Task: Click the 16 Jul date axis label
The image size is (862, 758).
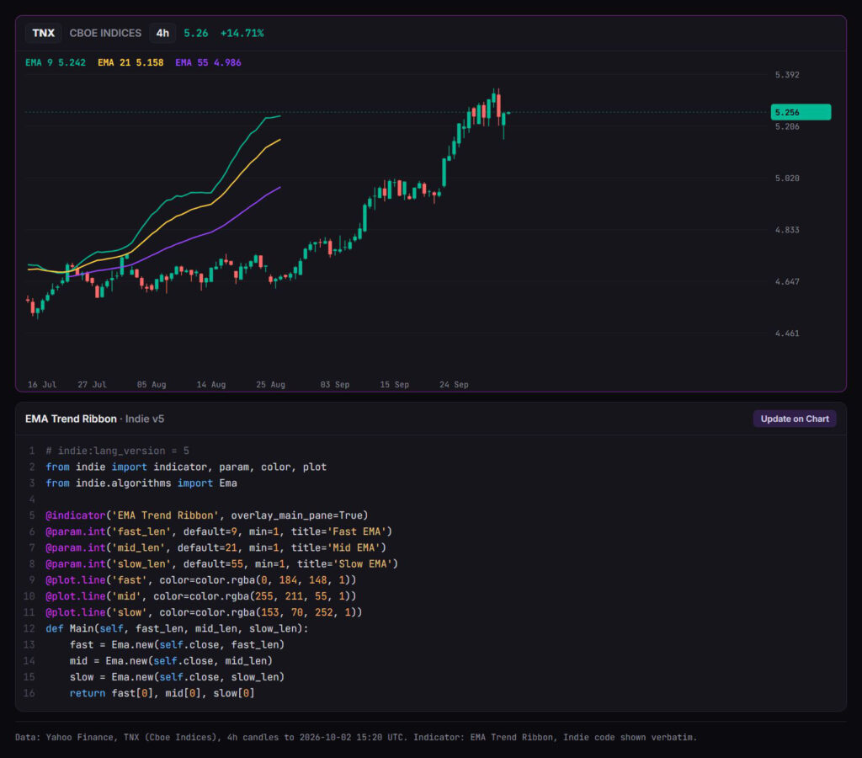Action: pyautogui.click(x=42, y=385)
